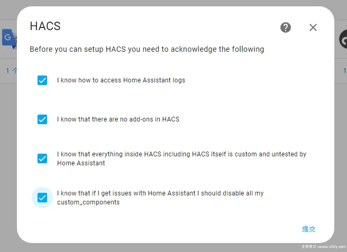
Task: Open the '1 个' link on the left
Action: click(x=11, y=70)
